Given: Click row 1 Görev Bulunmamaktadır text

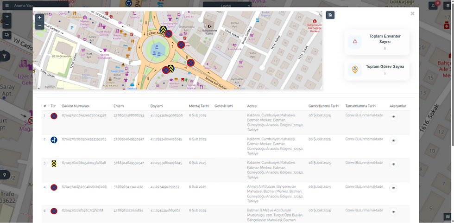Looking at the screenshot, I should [364, 115].
